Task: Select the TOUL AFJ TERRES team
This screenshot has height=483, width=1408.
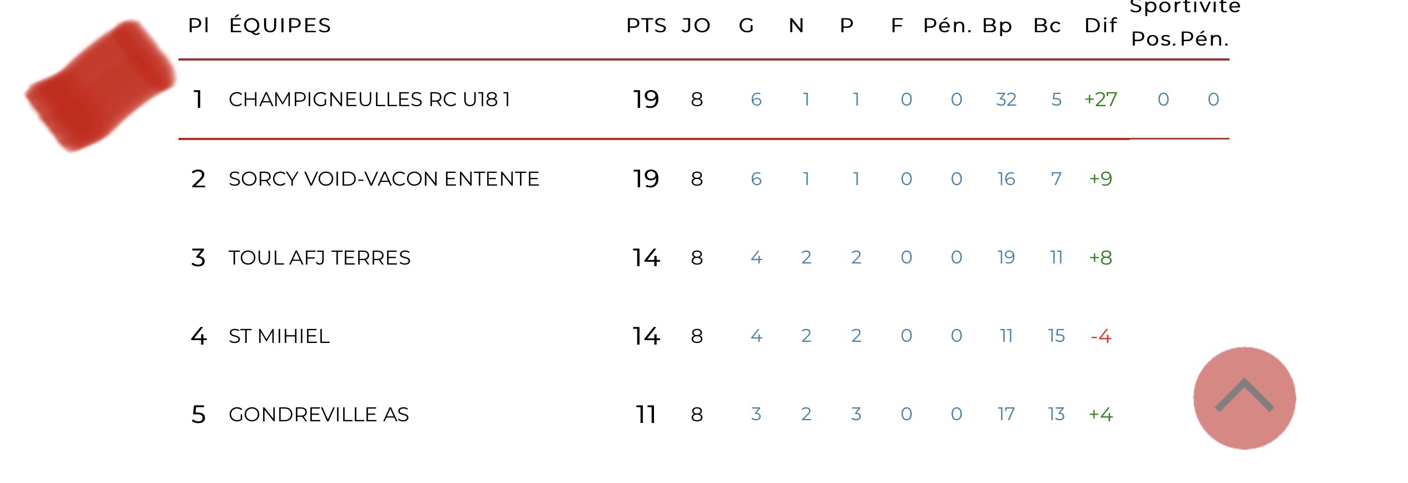Action: point(319,258)
